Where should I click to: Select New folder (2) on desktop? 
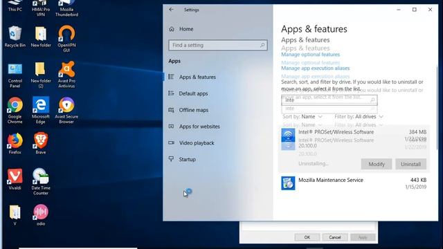41,75
